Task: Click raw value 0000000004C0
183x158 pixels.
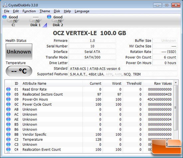Action: click(160, 94)
